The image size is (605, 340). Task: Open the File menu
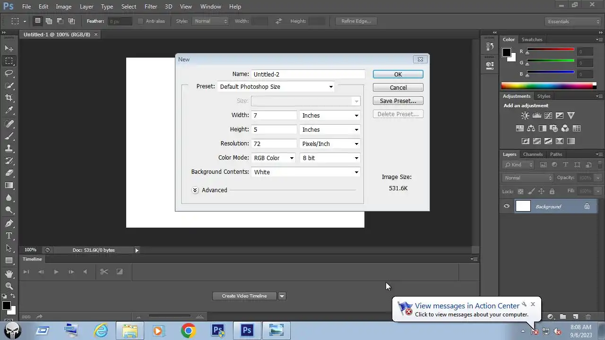pos(26,7)
